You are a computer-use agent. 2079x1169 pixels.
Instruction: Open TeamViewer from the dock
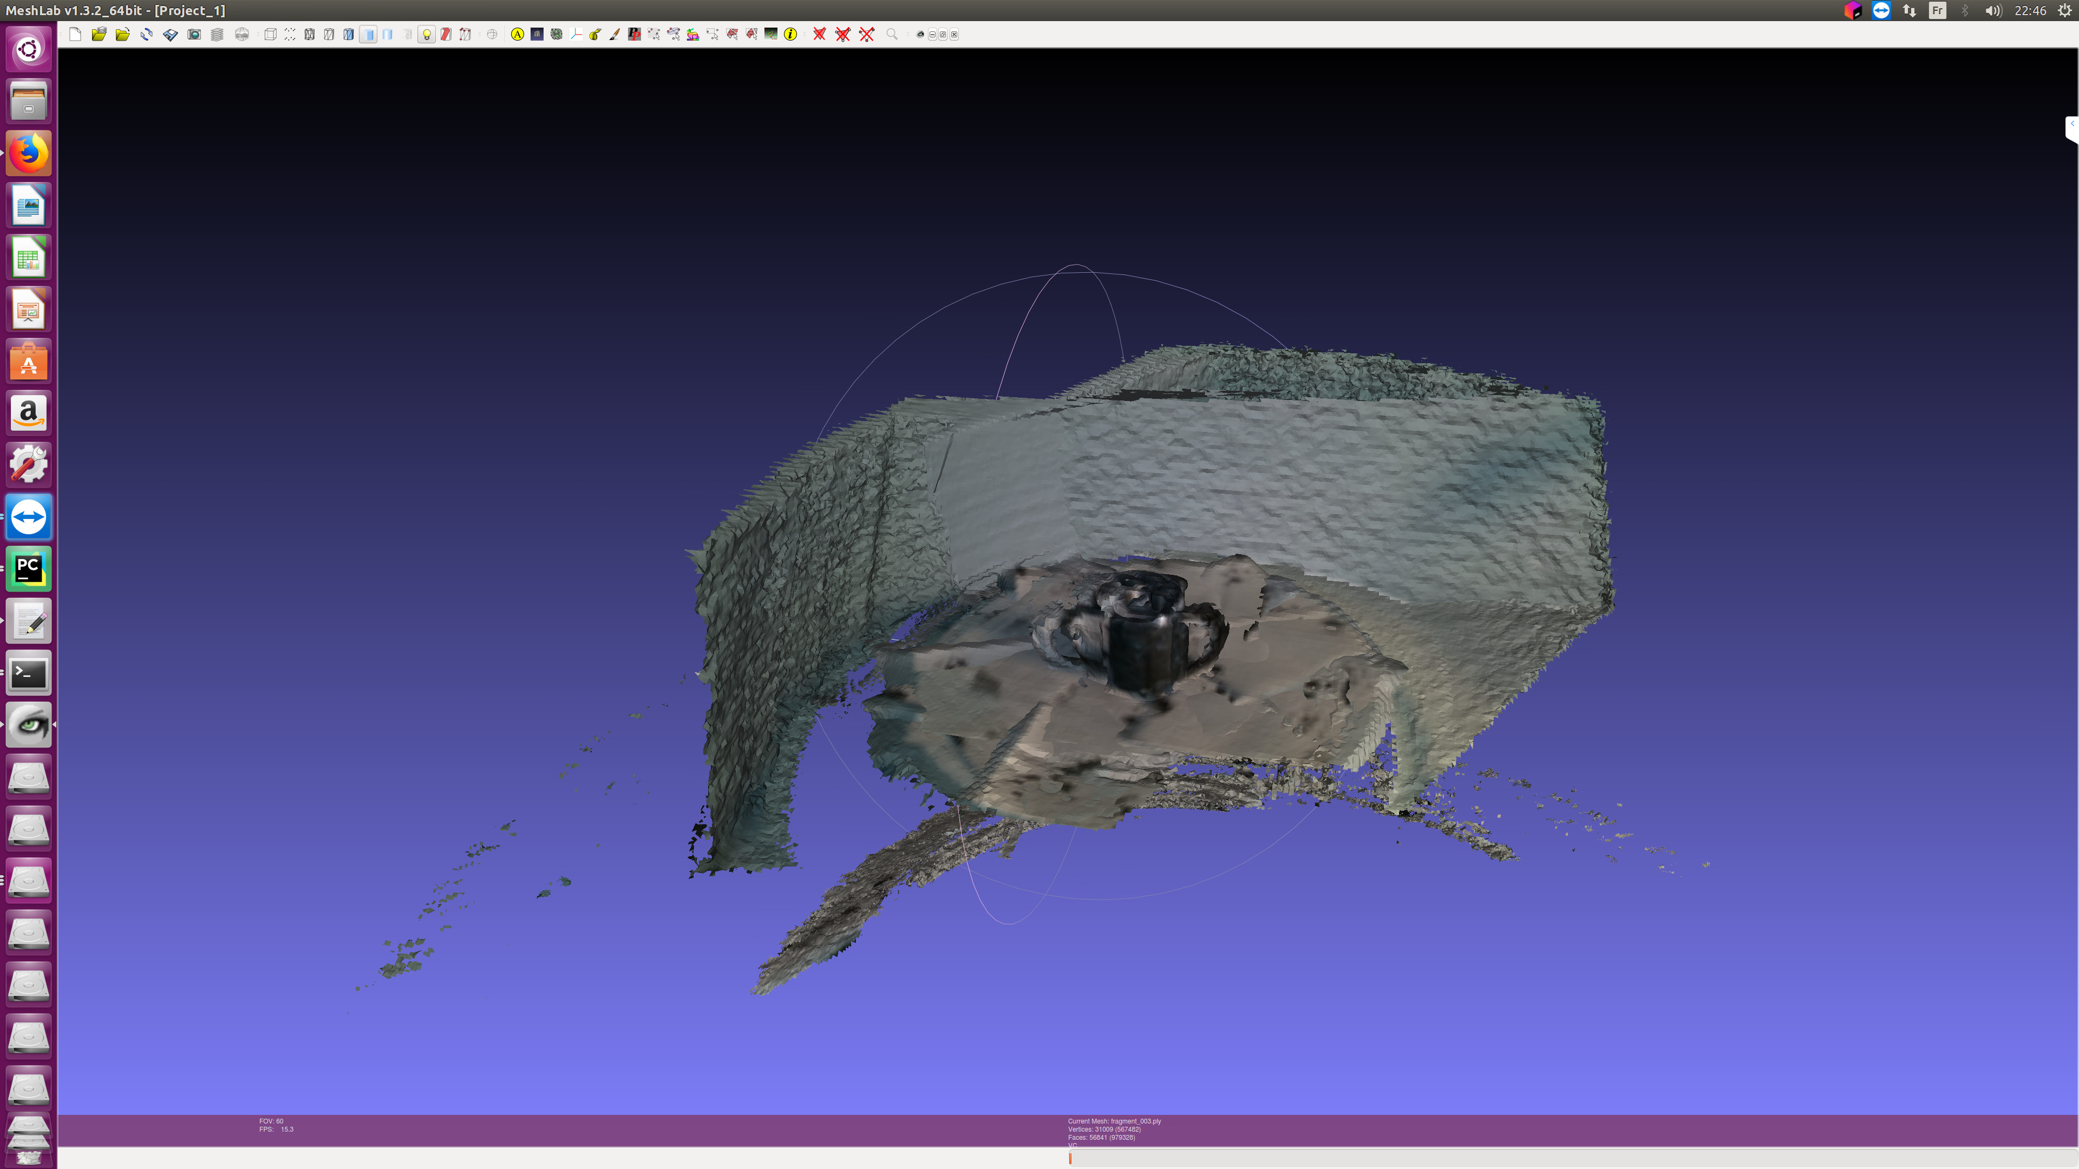coord(28,517)
